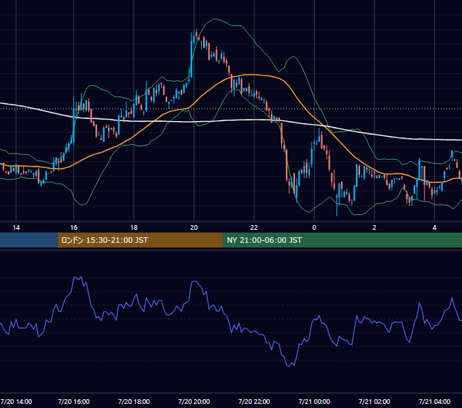Click the 7/20 22:00 oscillator time label
Image resolution: width=462 pixels, height=408 pixels.
[254, 401]
